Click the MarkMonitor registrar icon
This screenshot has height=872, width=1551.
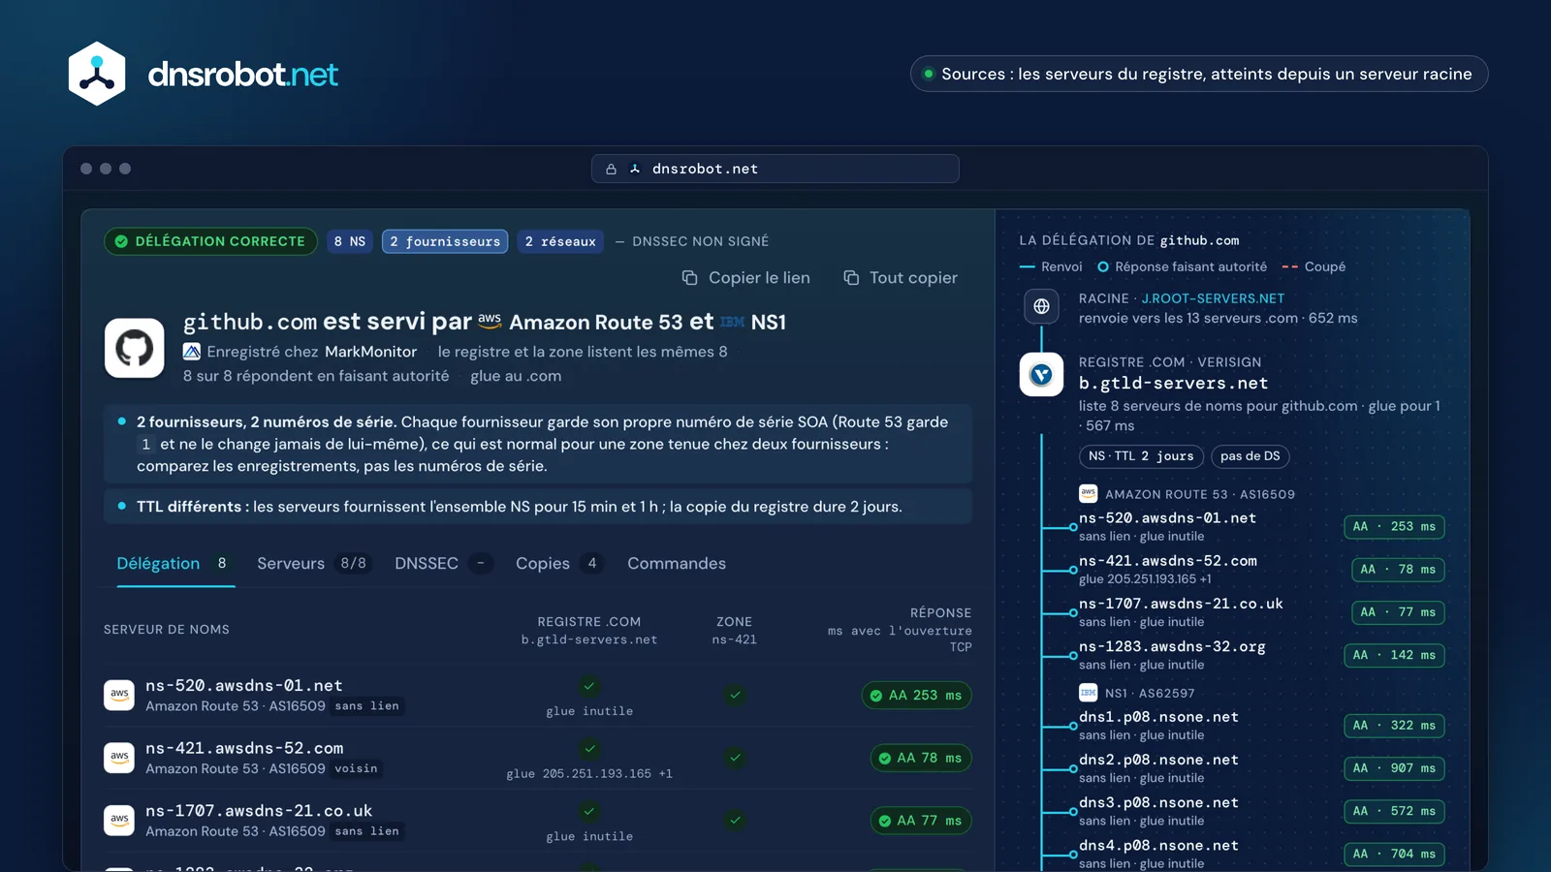tap(192, 352)
